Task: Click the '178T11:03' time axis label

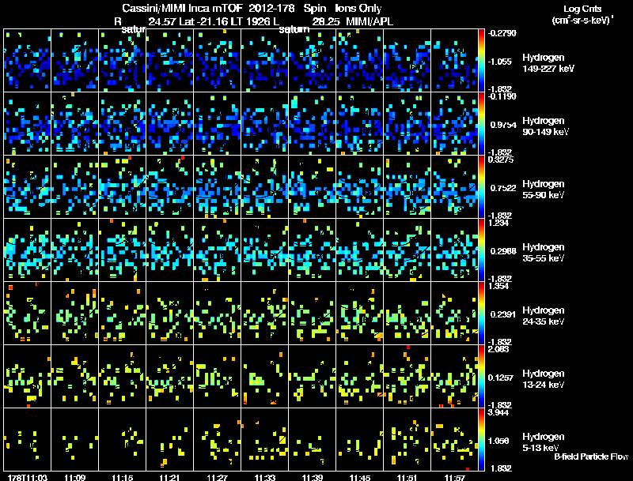Action: 27,478
